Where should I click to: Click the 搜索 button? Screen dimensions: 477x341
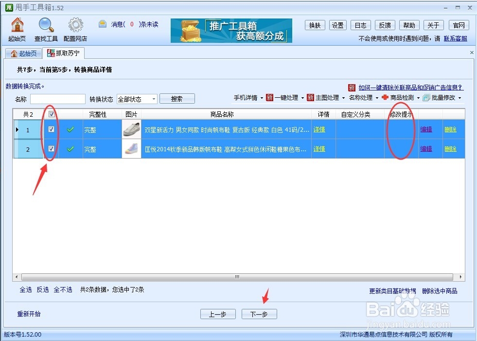tap(177, 99)
